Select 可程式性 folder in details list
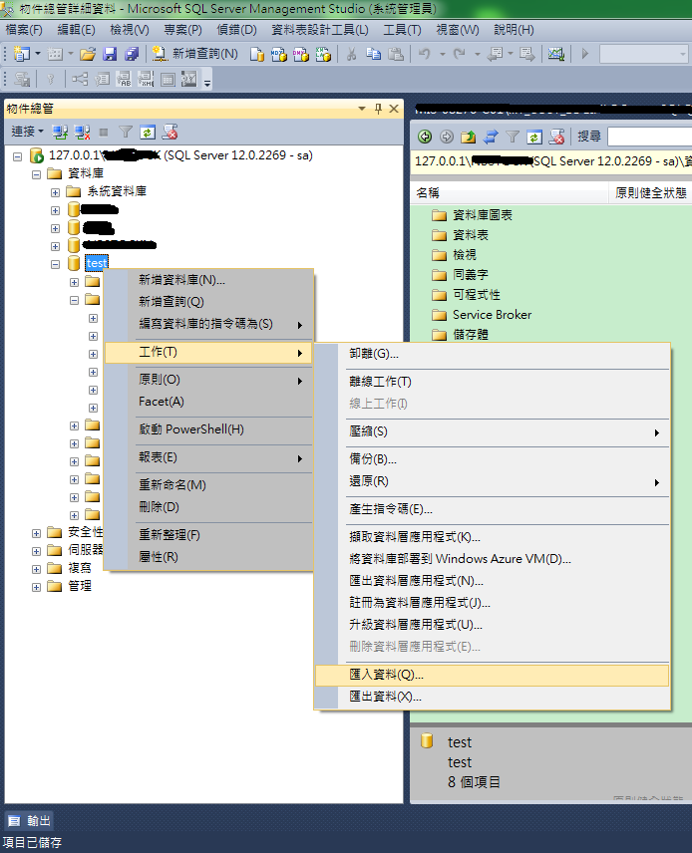The height and width of the screenshot is (853, 692). pyautogui.click(x=466, y=295)
